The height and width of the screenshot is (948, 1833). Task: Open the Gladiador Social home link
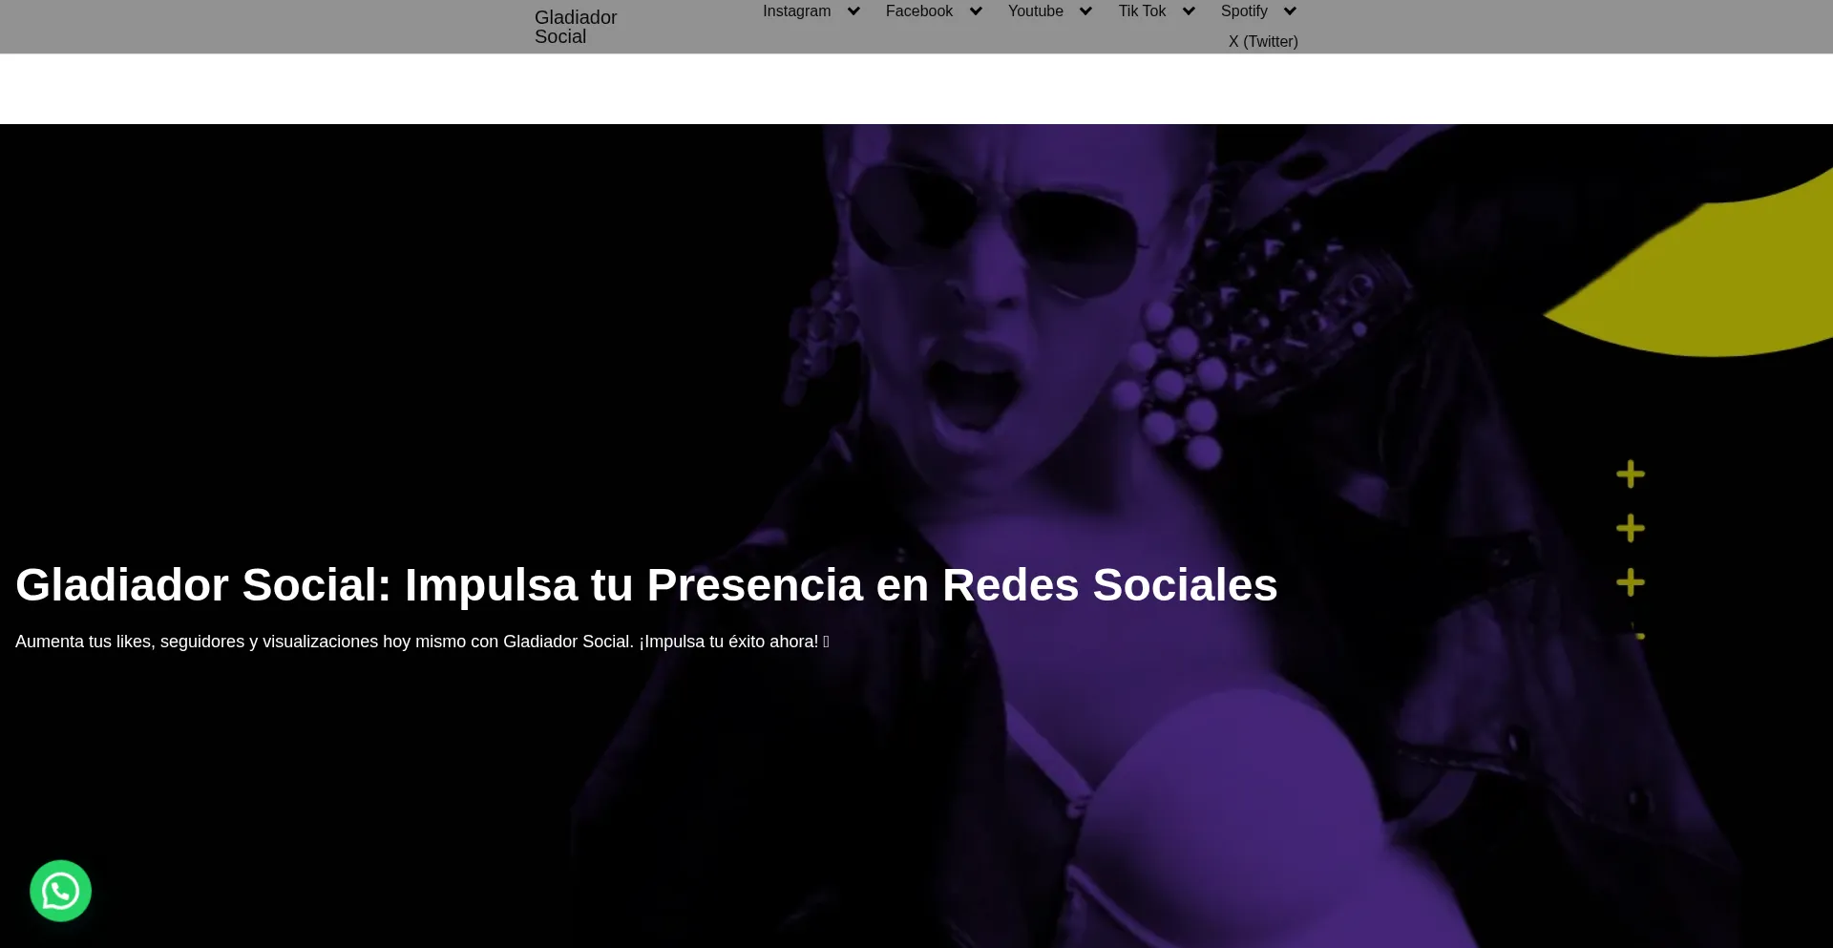click(576, 27)
